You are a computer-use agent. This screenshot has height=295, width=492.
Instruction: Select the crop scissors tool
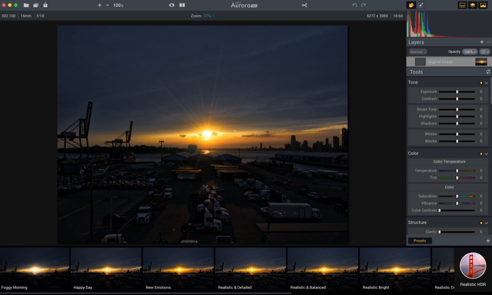[x=305, y=5]
